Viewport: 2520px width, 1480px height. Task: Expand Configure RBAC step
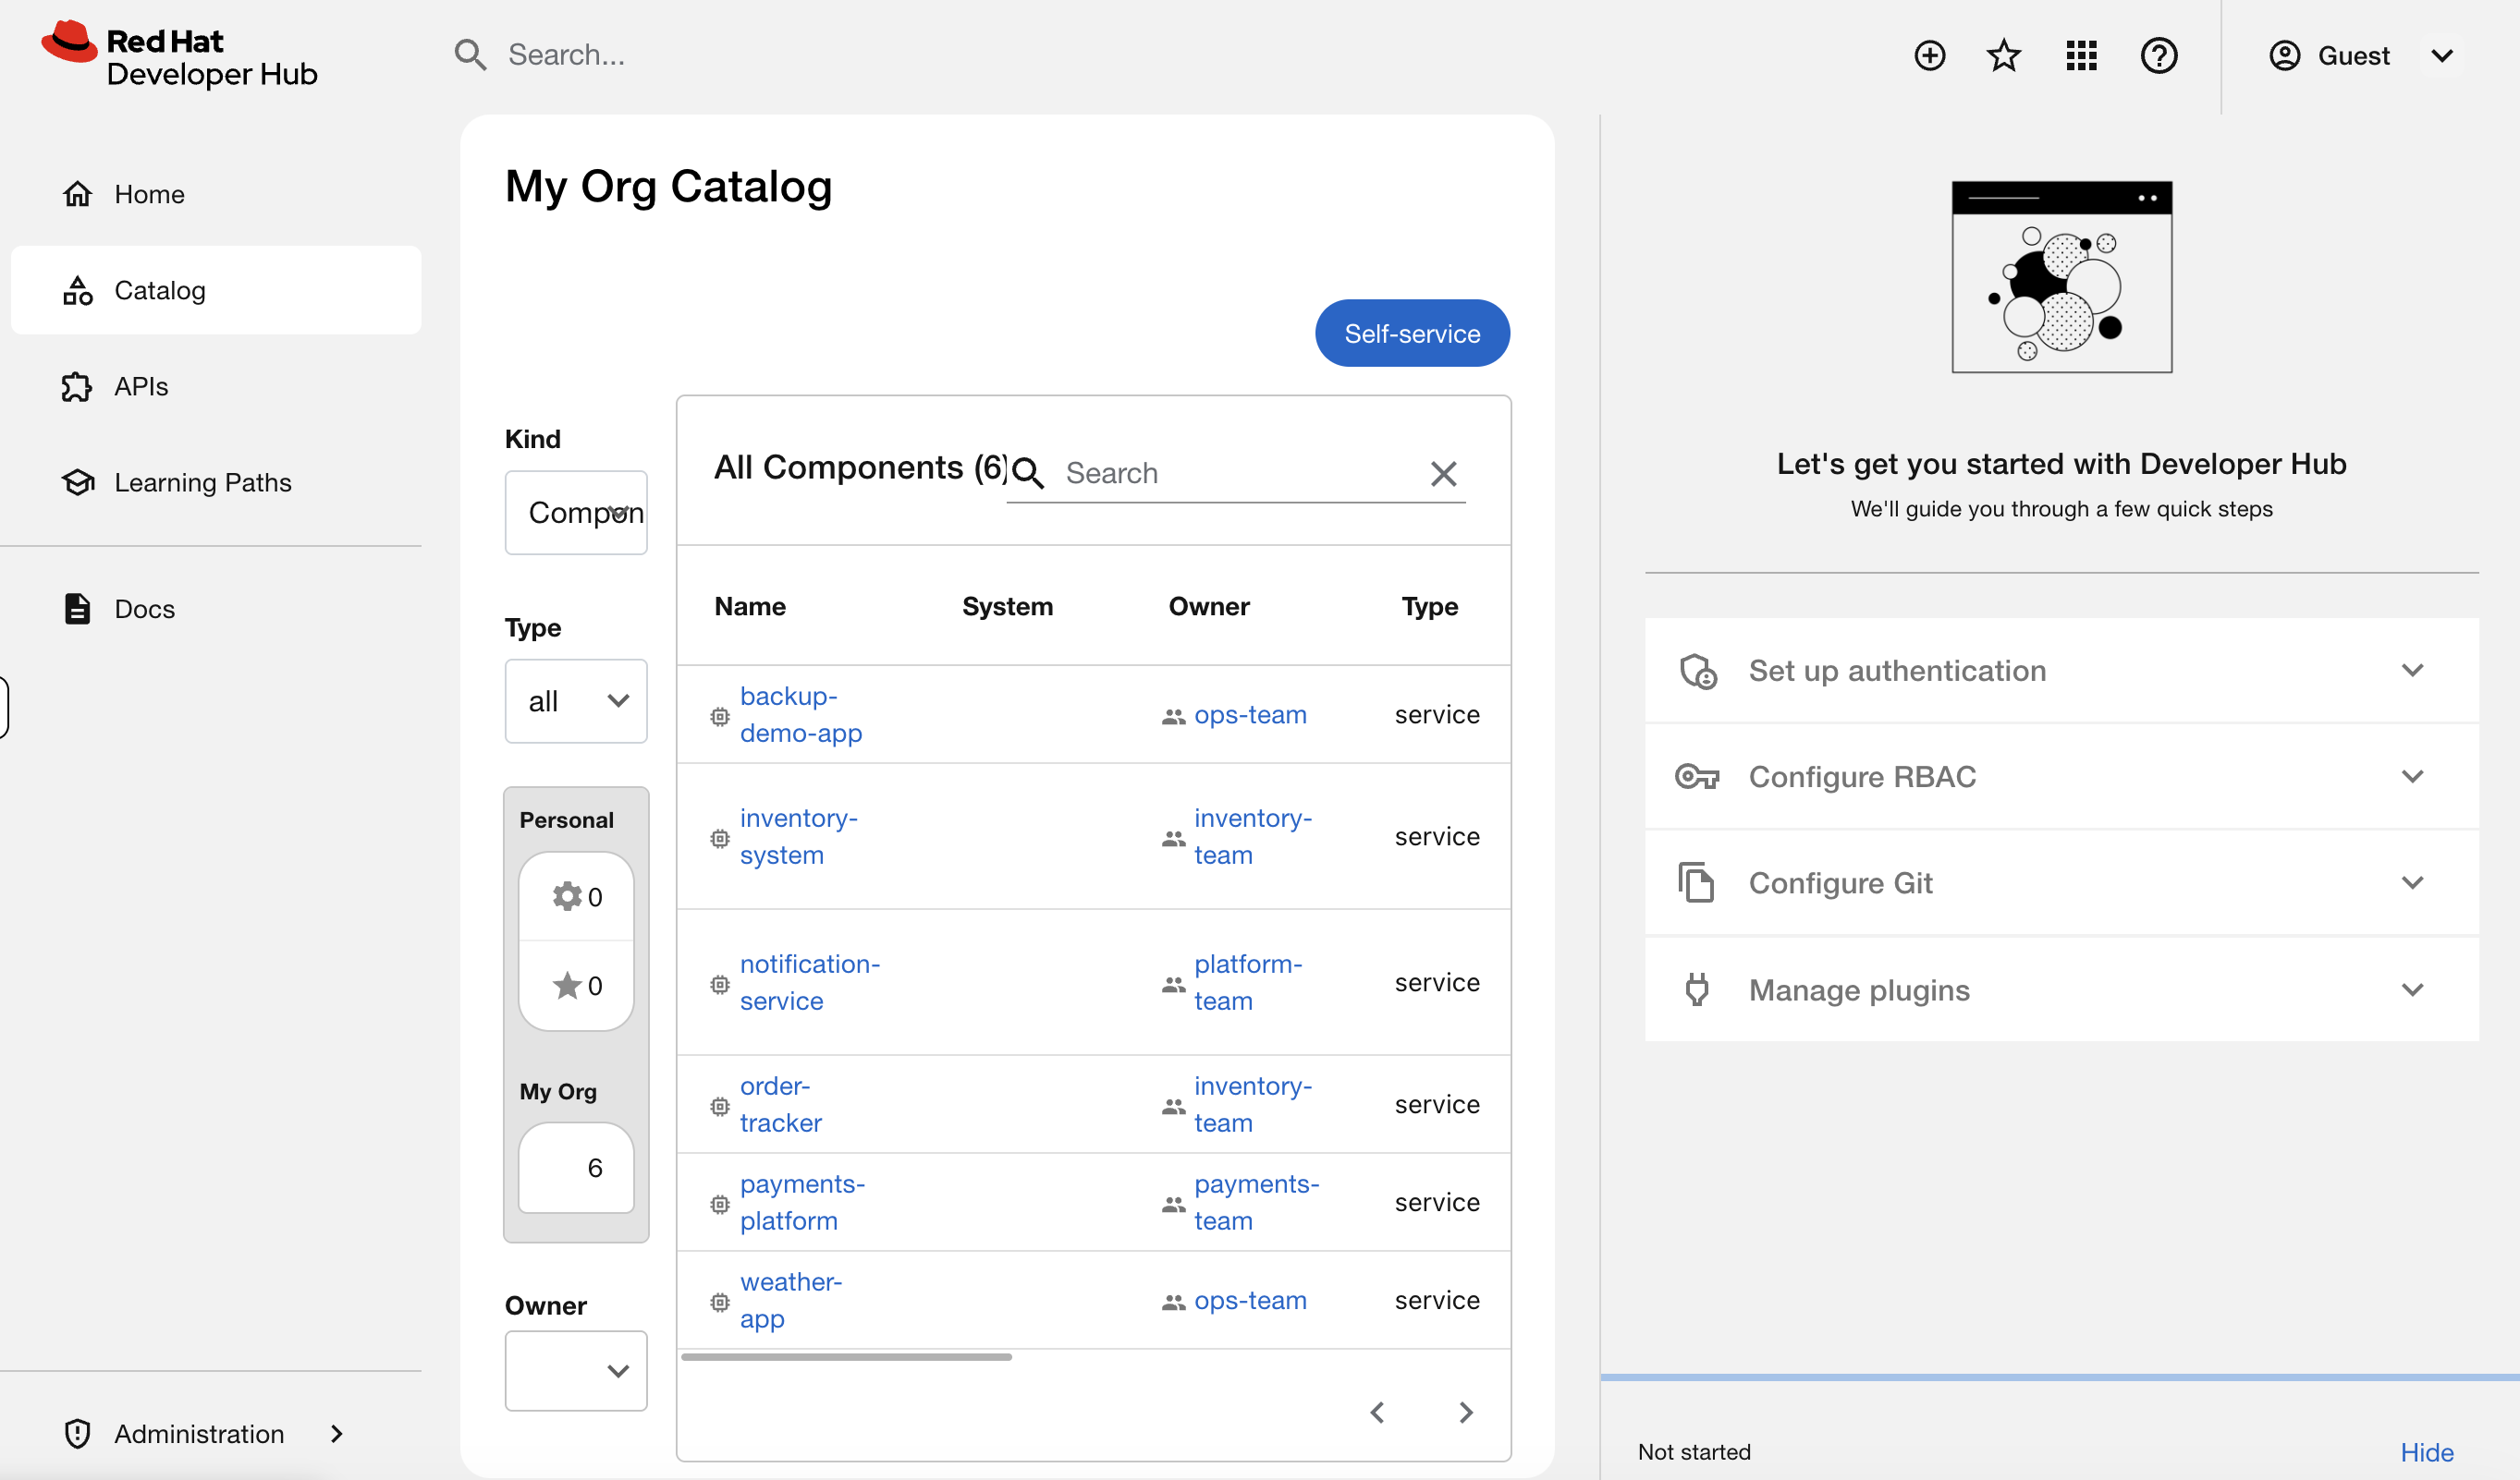tap(2062, 776)
